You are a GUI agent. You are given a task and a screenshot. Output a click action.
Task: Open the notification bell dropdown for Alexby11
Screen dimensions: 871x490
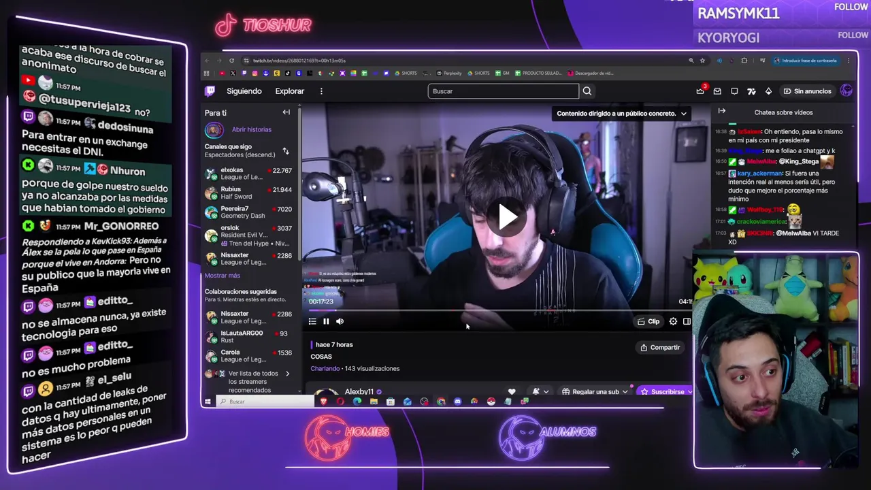click(x=540, y=391)
